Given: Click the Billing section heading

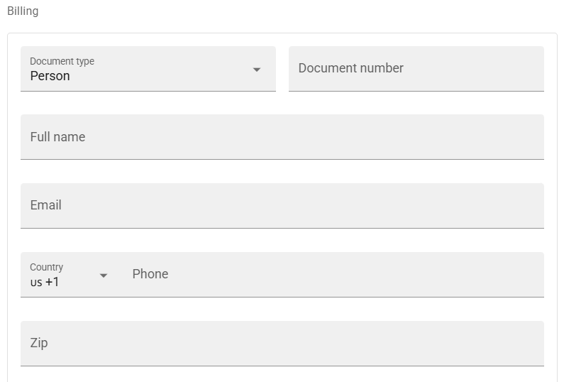Looking at the screenshot, I should click(x=23, y=11).
